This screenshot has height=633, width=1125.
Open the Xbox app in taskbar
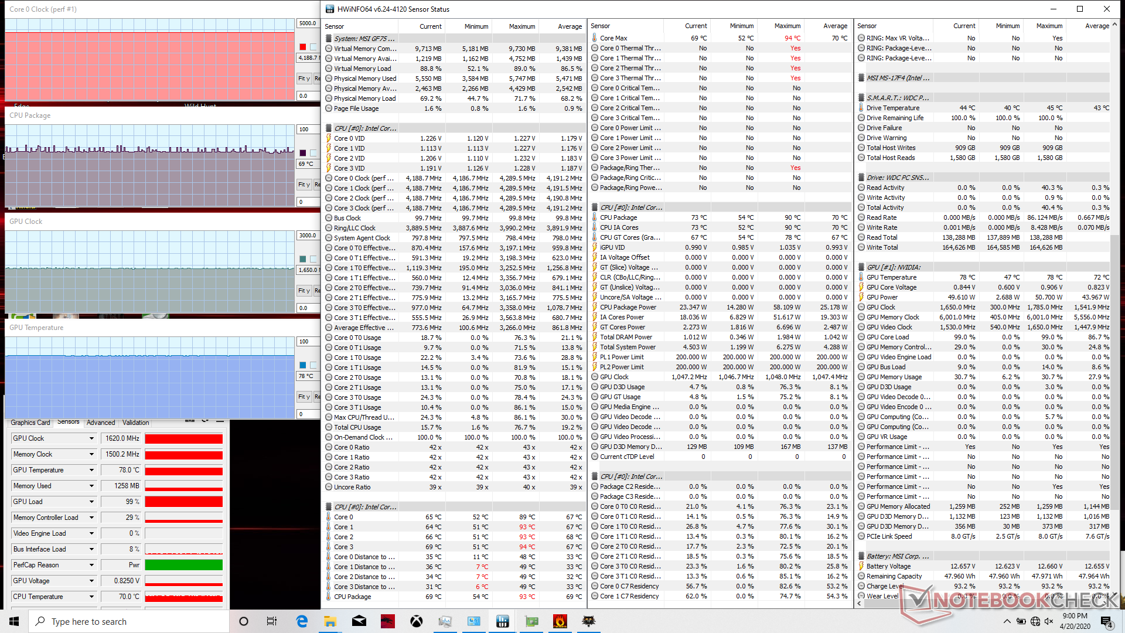[417, 621]
